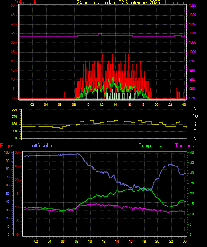Click the green 35 on the Temperatur axis
Image resolution: width=207 pixels, height=247 pixels.
[192, 163]
